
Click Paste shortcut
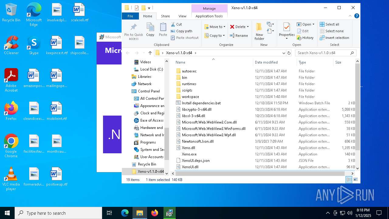(184, 38)
